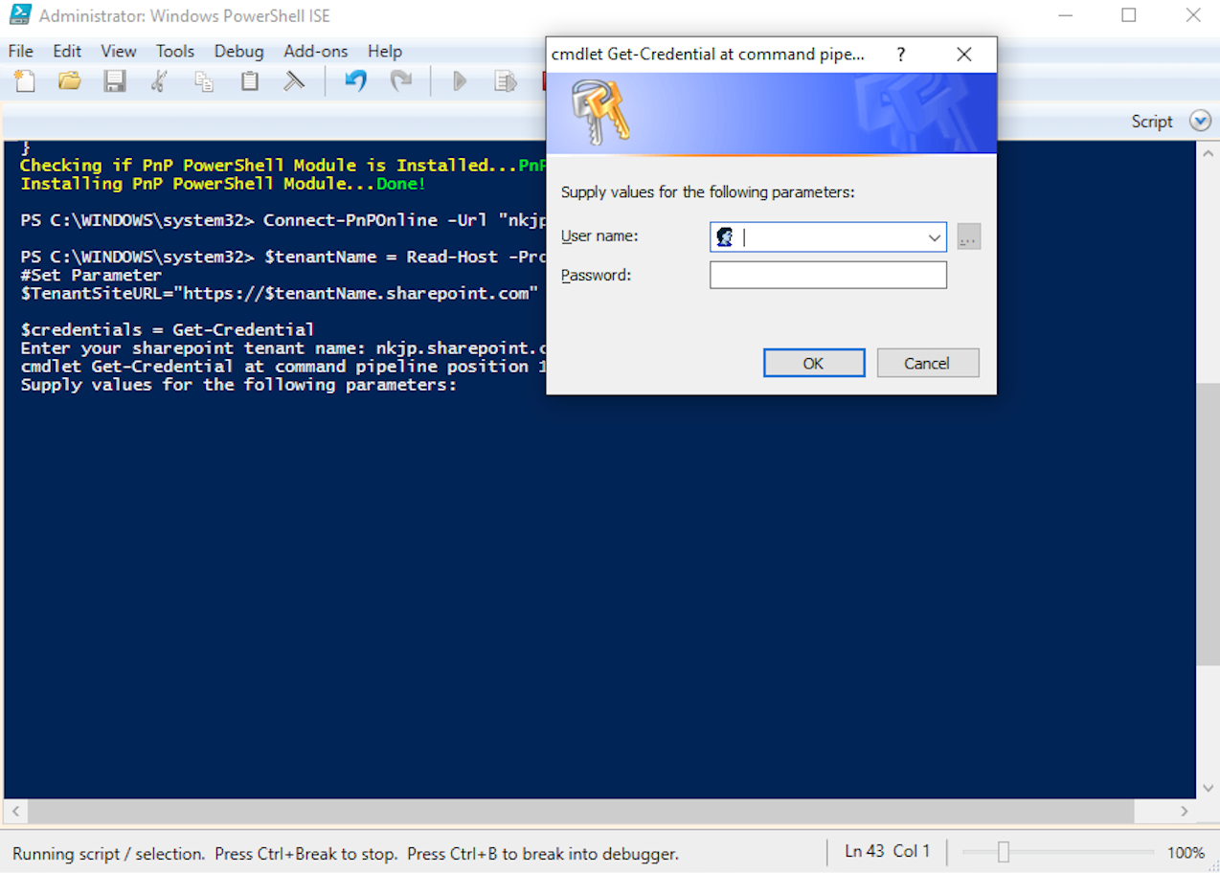
Task: Click "Installing PnP PowerShell Module...Done!" line
Action: click(x=223, y=184)
